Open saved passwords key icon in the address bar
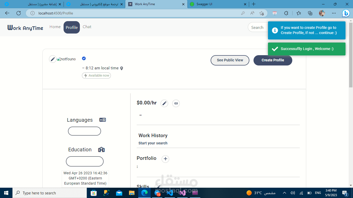 click(x=243, y=13)
